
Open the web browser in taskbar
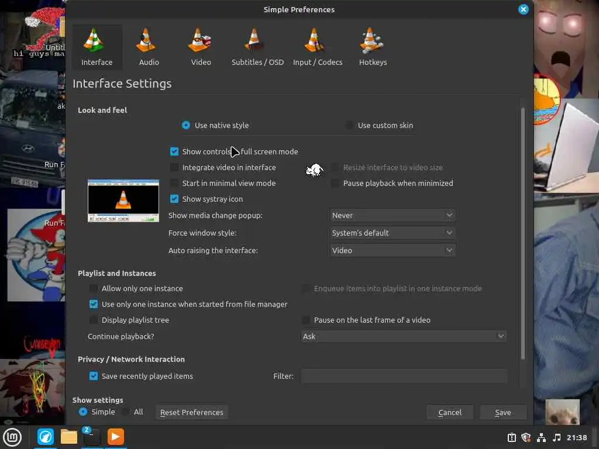coord(46,437)
